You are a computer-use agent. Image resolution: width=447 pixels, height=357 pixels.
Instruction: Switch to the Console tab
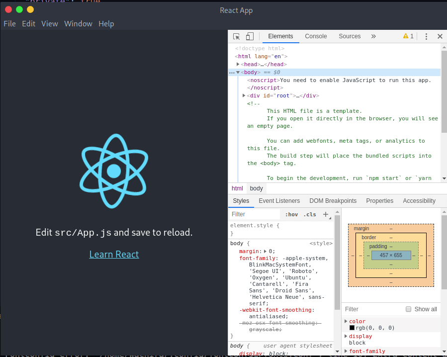[316, 36]
